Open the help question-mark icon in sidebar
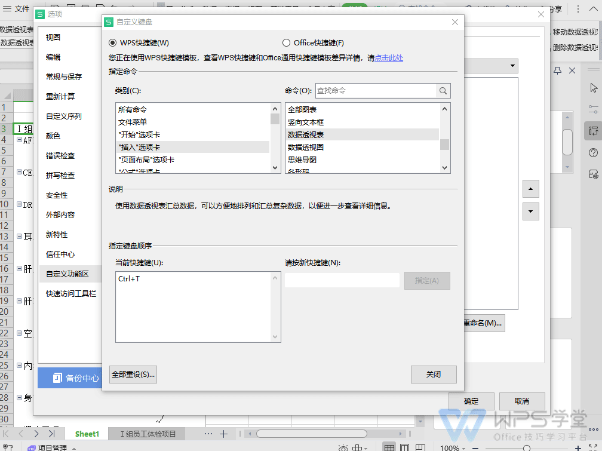Image resolution: width=602 pixels, height=451 pixels. coord(594,153)
